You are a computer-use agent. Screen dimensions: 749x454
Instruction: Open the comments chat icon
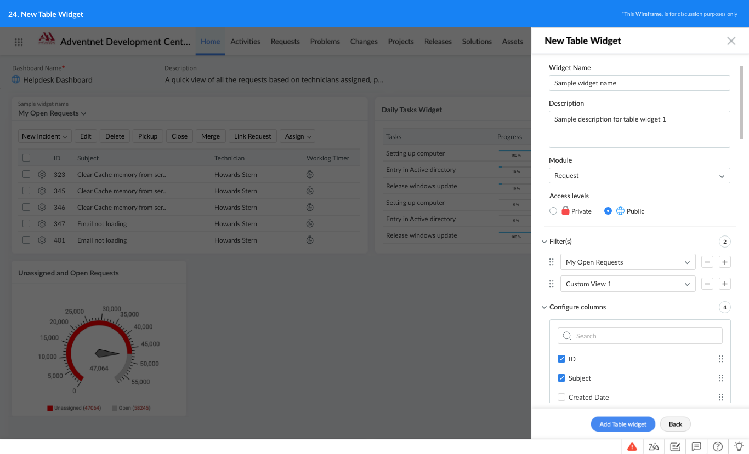pos(696,446)
